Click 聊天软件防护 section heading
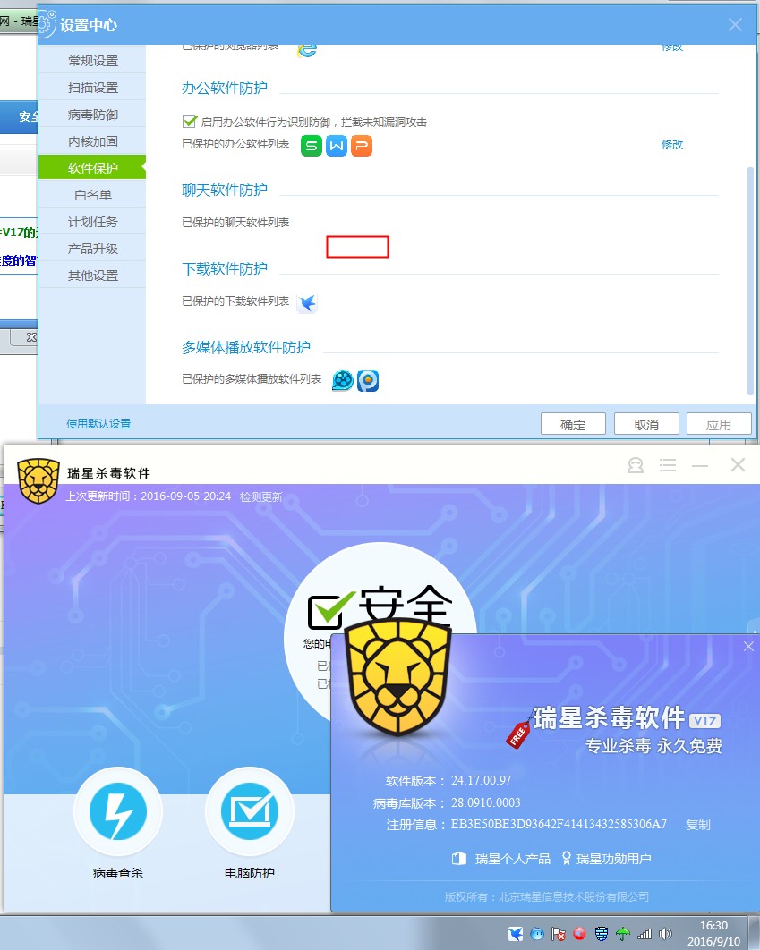The width and height of the screenshot is (760, 950). [x=225, y=190]
